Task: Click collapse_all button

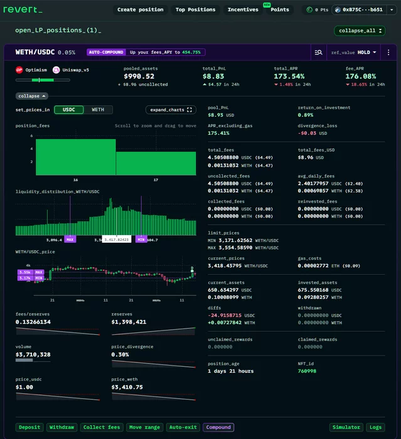Action: coord(360,31)
